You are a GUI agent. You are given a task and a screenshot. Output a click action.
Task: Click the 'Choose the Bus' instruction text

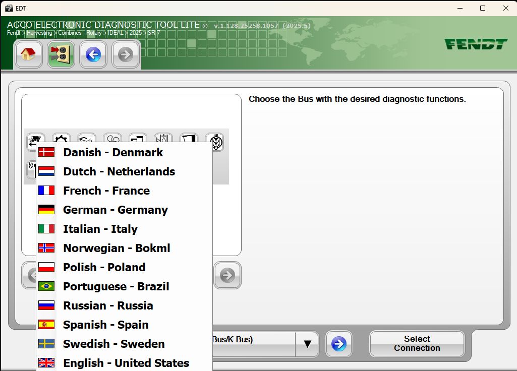[357, 99]
